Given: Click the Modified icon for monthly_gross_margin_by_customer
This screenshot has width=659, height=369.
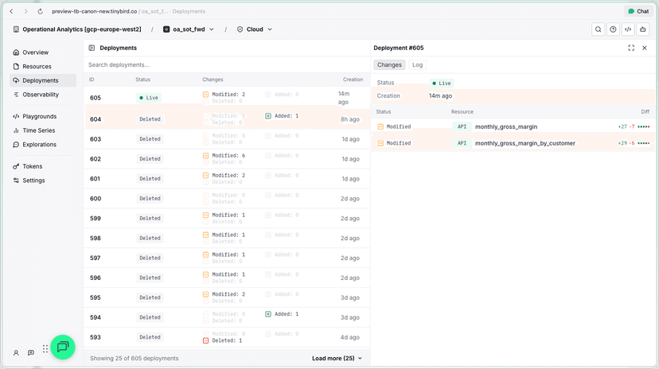Looking at the screenshot, I should click(380, 143).
